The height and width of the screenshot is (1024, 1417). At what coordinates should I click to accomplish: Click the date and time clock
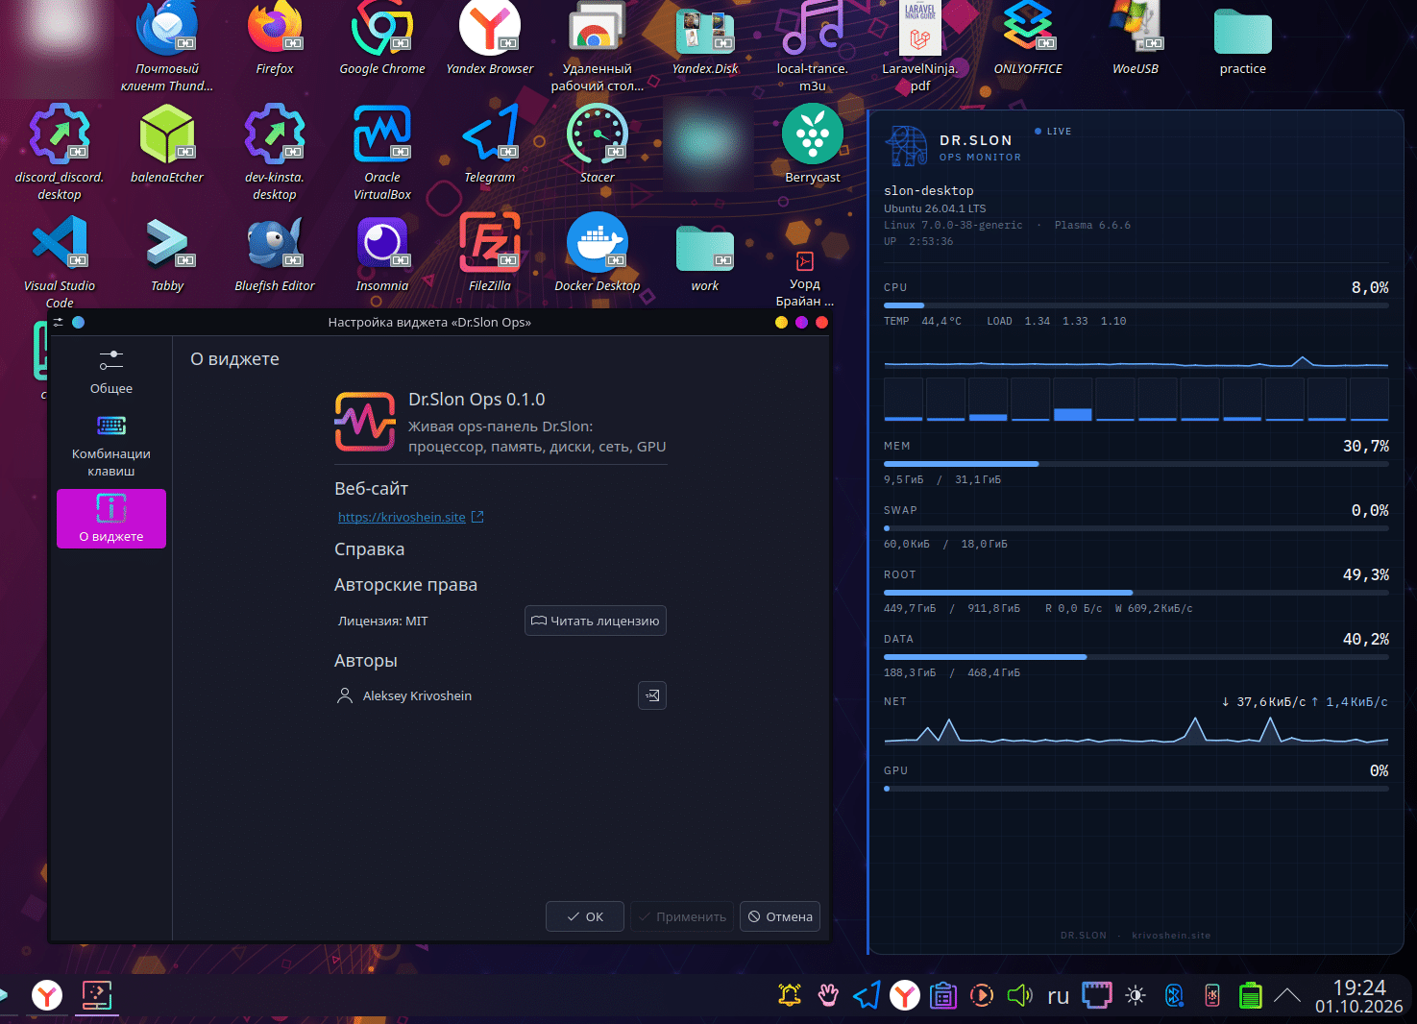1358,996
